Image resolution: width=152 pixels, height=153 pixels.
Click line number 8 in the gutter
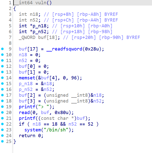point(10,43)
